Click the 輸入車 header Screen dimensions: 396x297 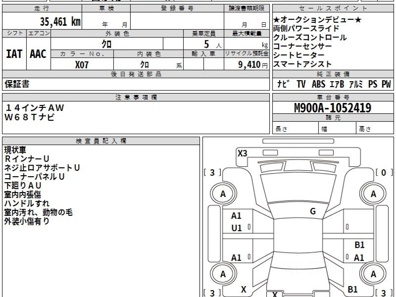pos(204,54)
